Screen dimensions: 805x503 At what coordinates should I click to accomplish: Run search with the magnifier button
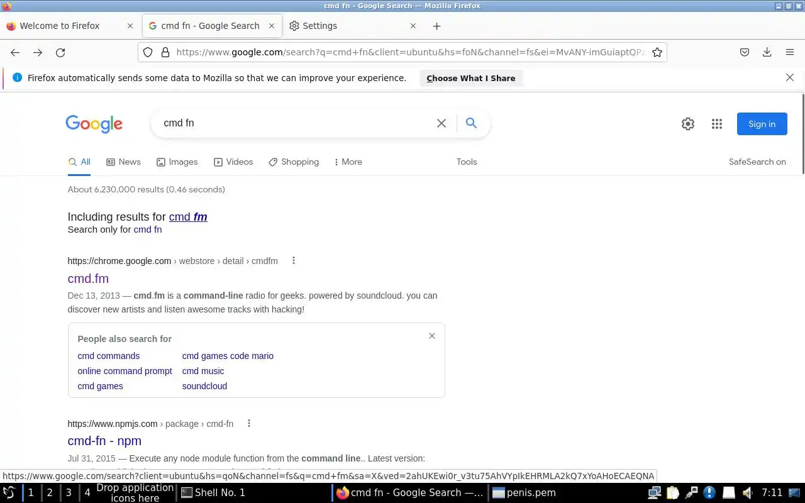coord(471,123)
